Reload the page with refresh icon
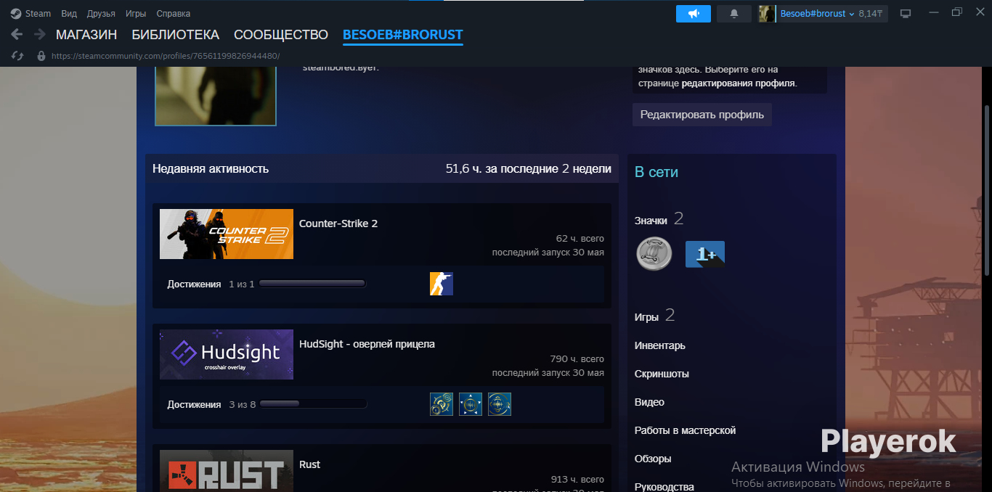The height and width of the screenshot is (492, 992). [x=17, y=56]
